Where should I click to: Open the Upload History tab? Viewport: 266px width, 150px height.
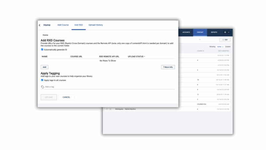tap(95, 25)
